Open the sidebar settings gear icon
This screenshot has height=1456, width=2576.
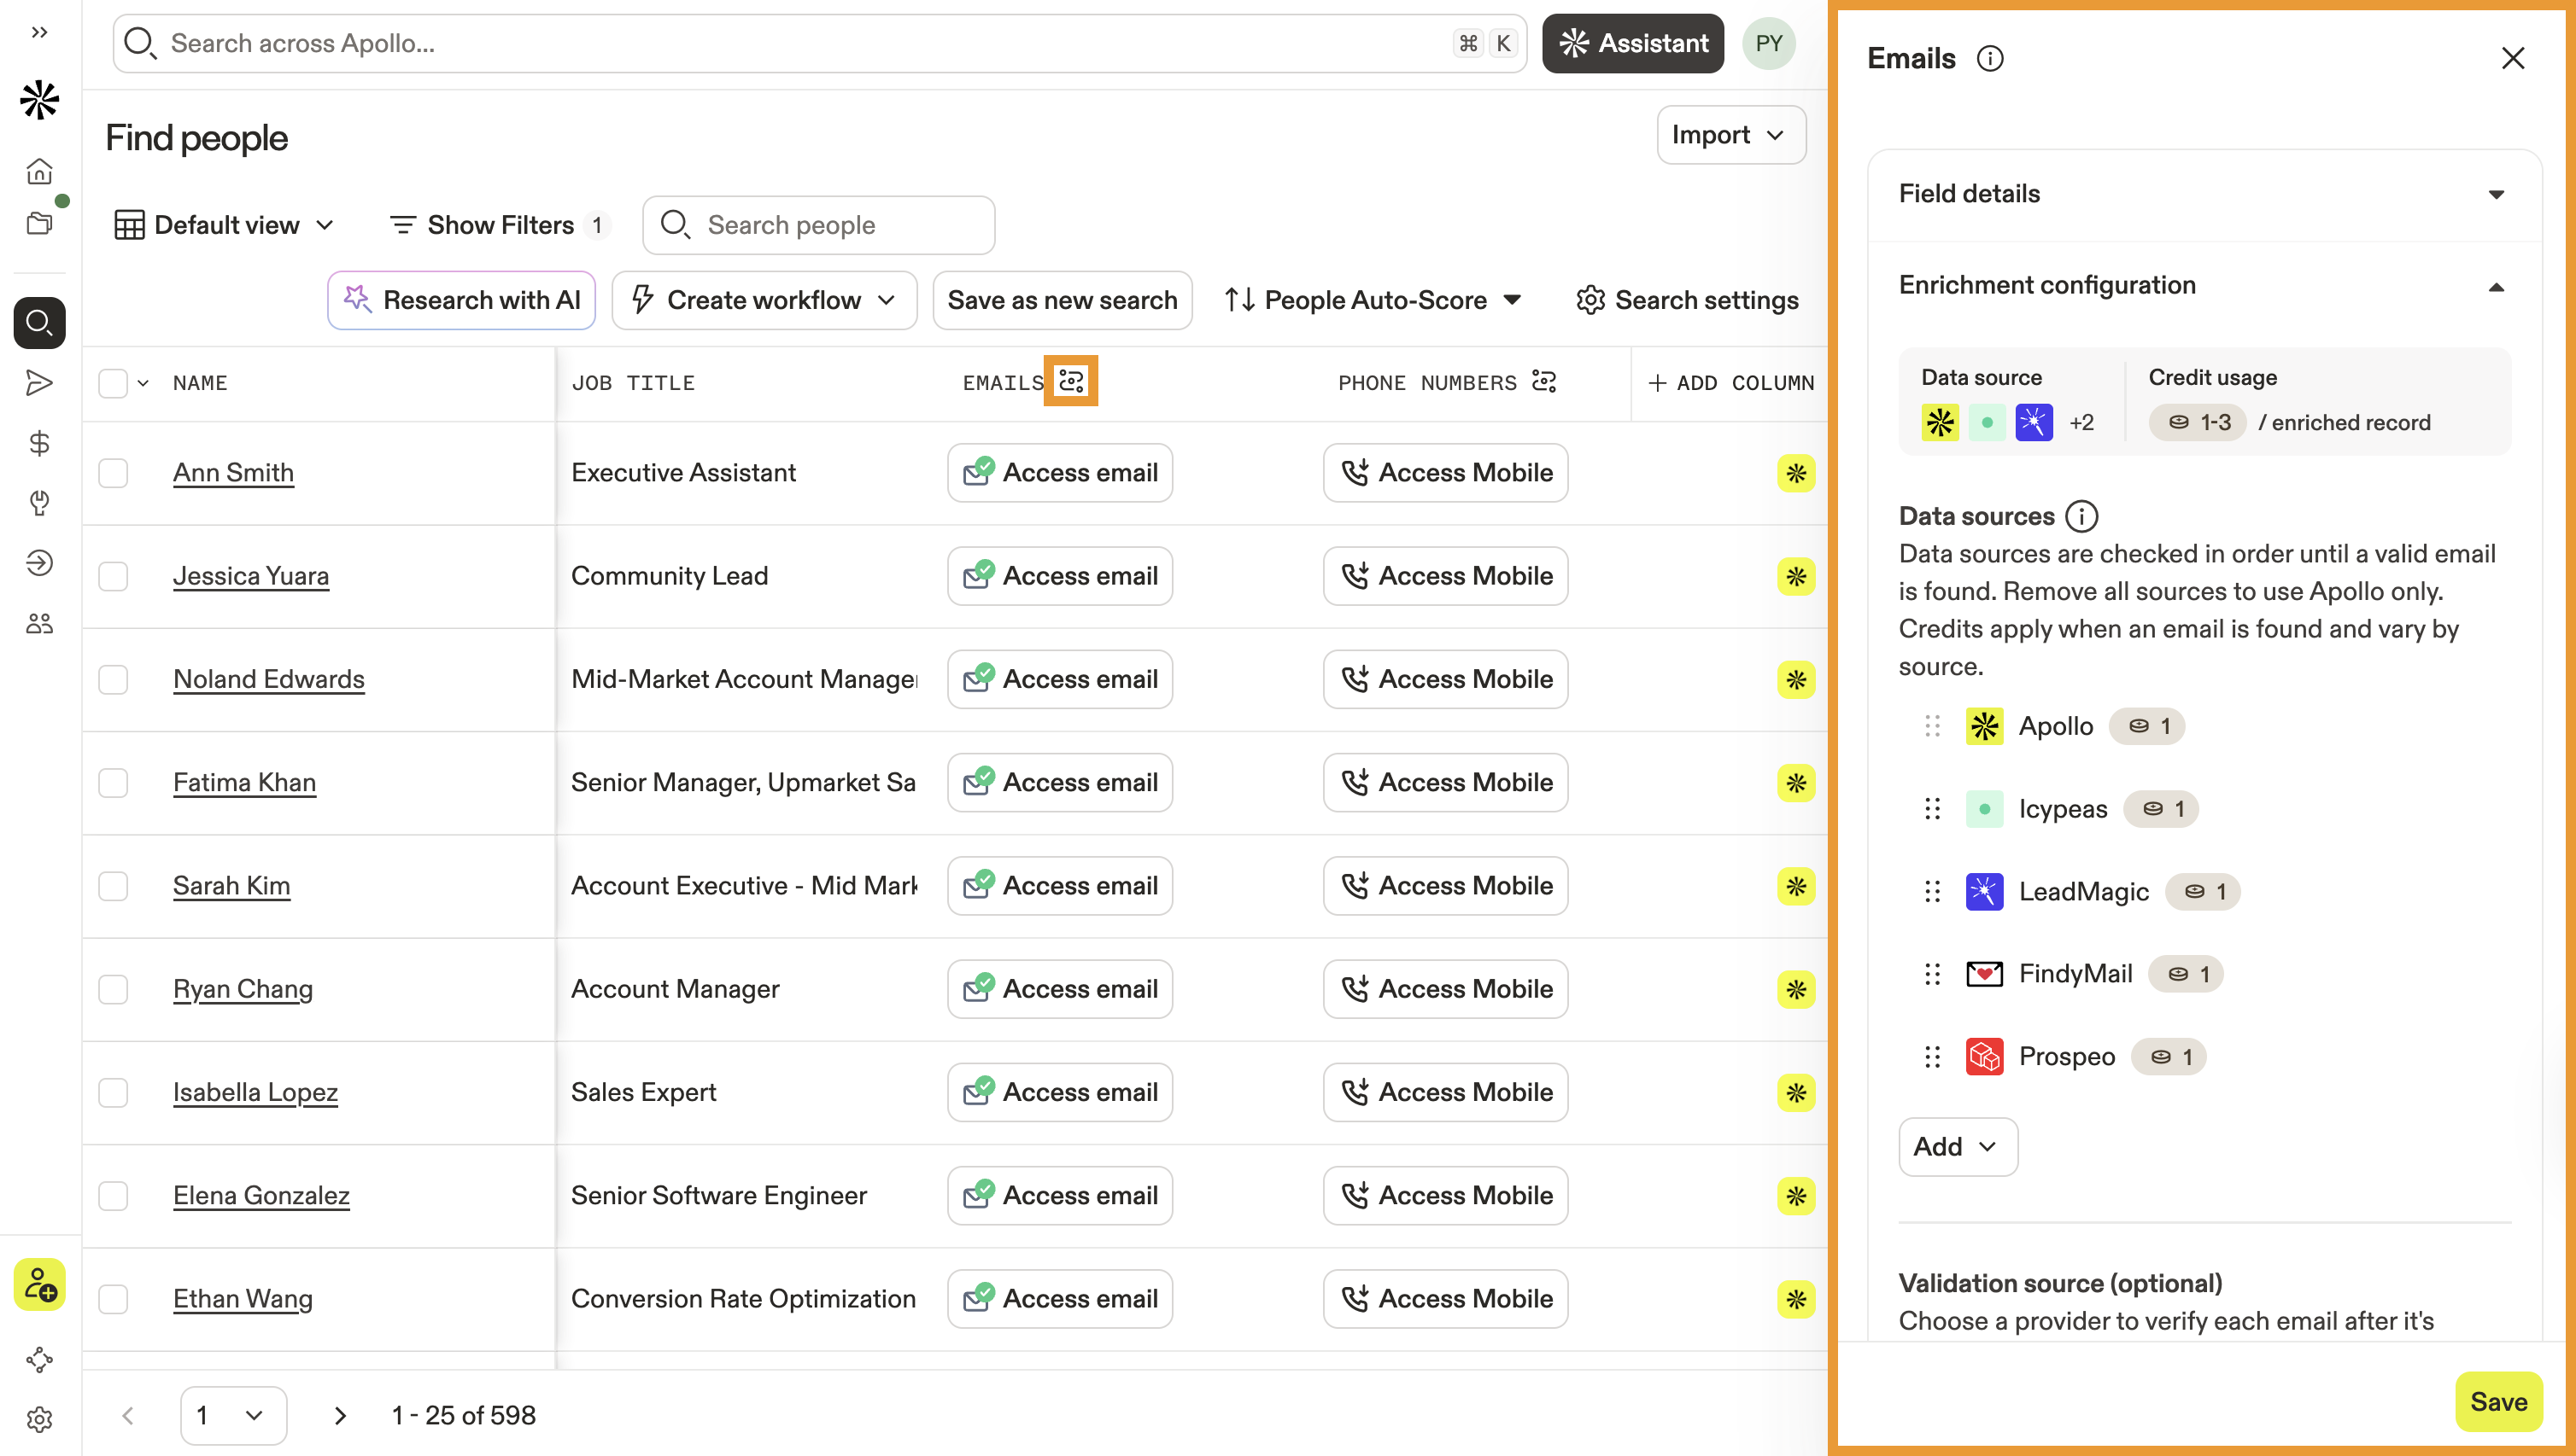[39, 1419]
